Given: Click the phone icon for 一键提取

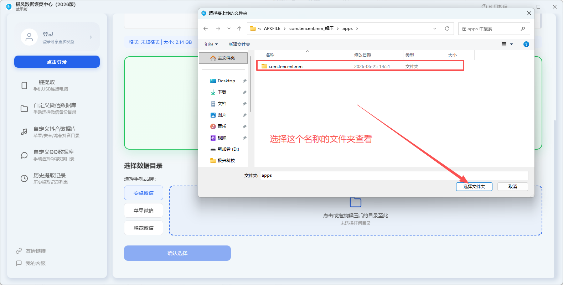Looking at the screenshot, I should 24,85.
